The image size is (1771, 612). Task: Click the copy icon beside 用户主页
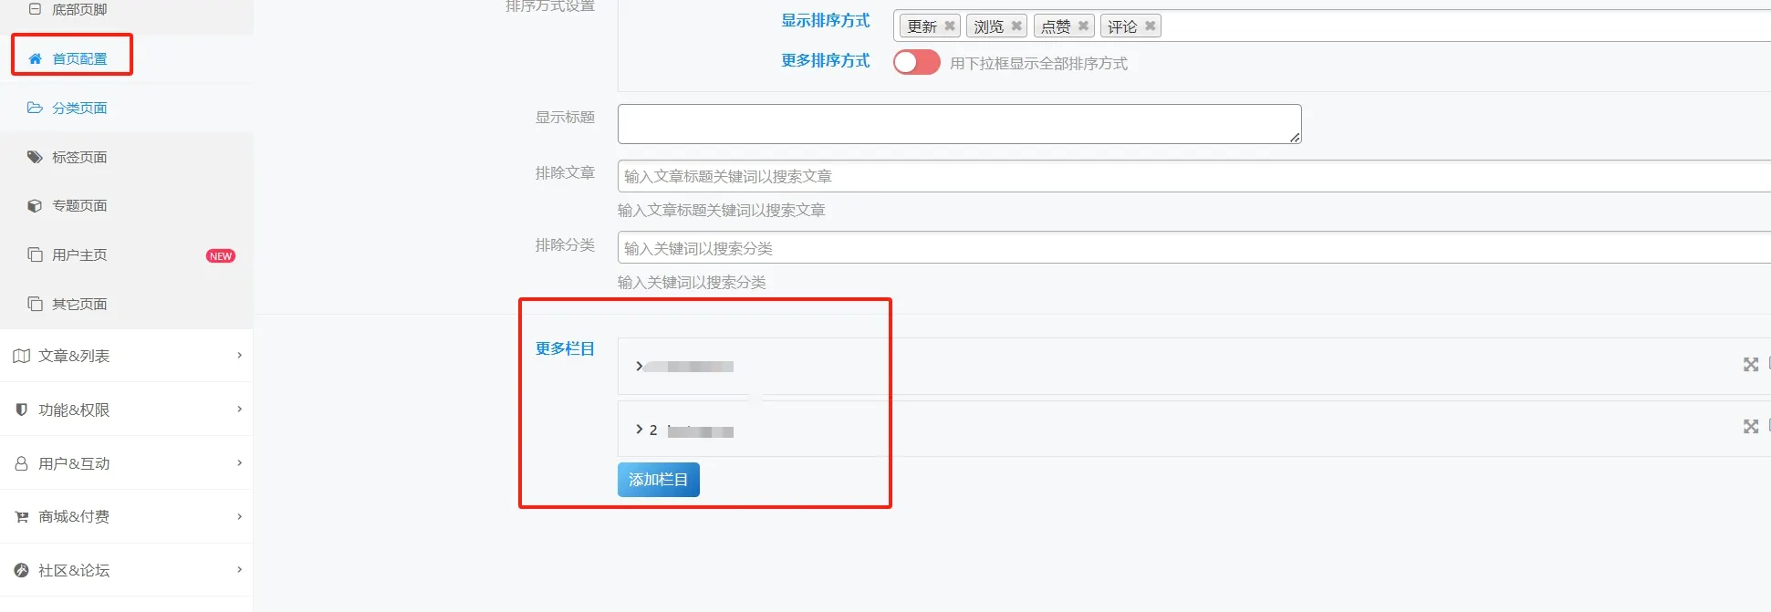tap(35, 254)
